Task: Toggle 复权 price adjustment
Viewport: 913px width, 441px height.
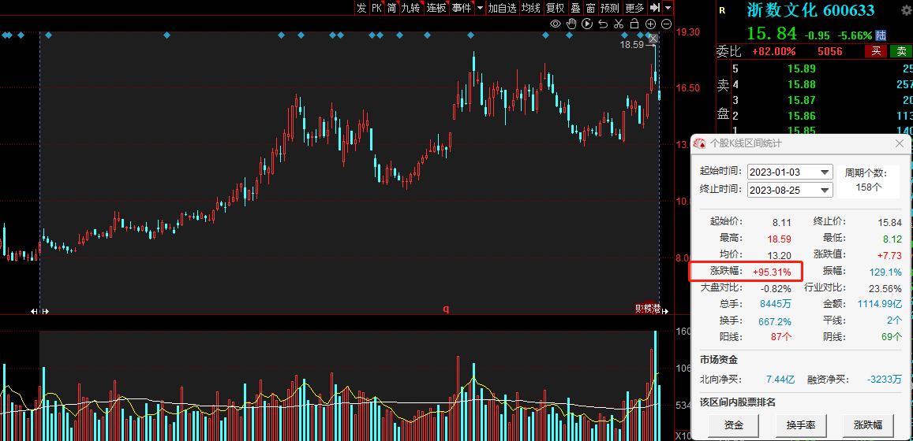Action: pyautogui.click(x=555, y=8)
